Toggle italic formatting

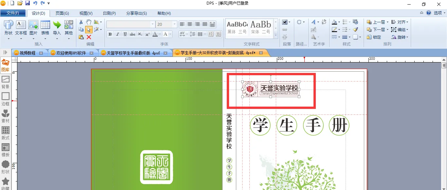point(117,34)
